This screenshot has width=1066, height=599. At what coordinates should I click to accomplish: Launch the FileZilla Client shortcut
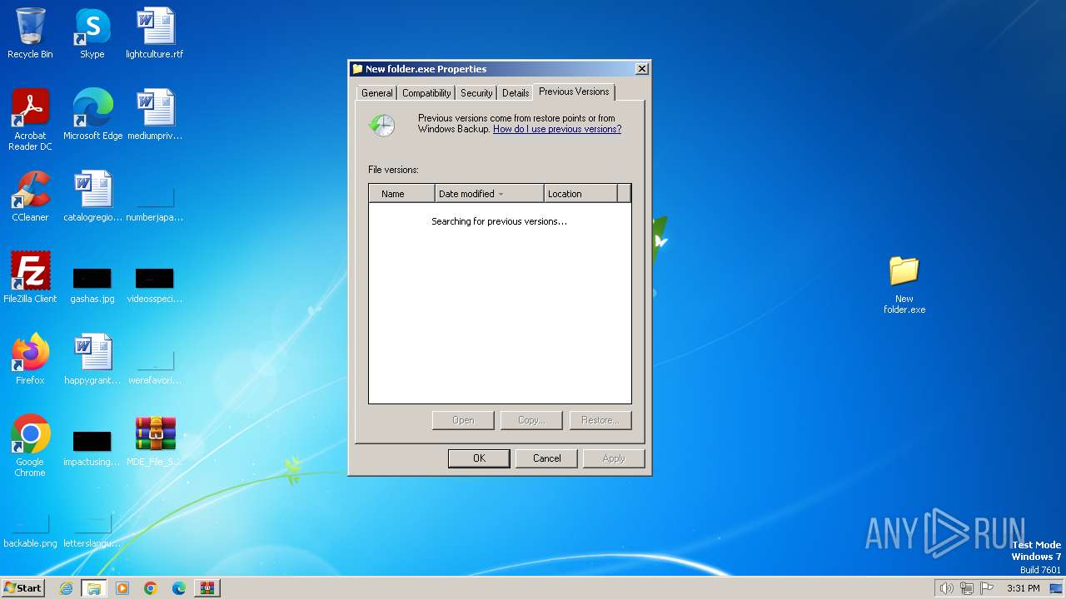click(x=30, y=278)
